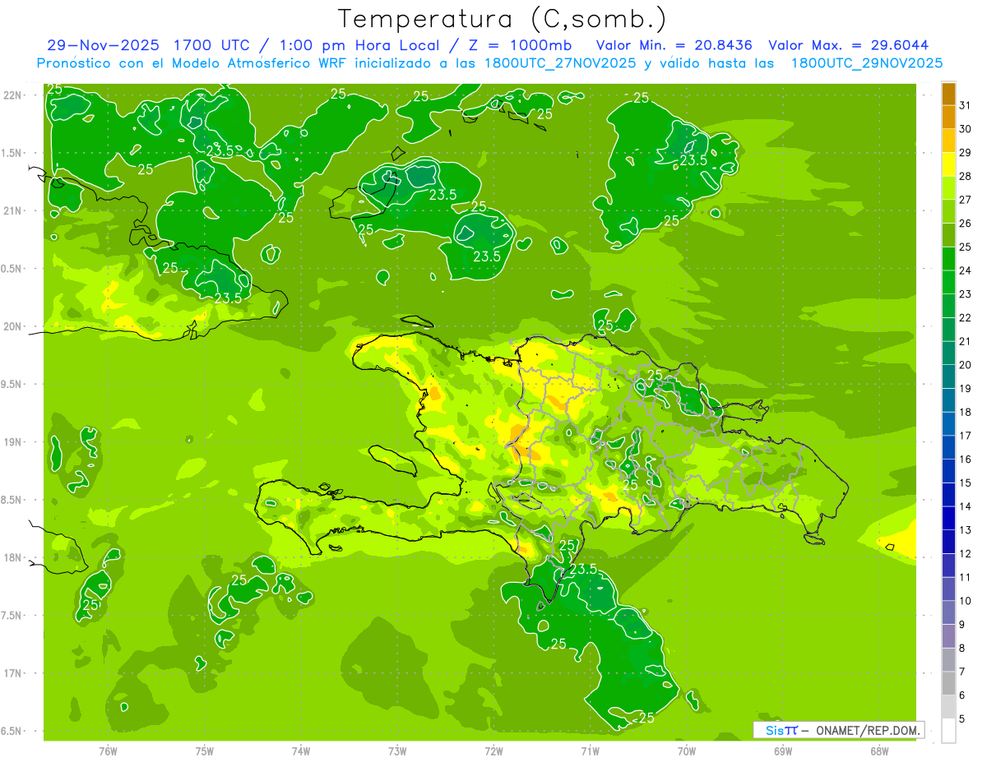Viewport: 987px width, 762px height.
Task: Click legend color band between 28 and 29
Action: pyautogui.click(x=948, y=164)
